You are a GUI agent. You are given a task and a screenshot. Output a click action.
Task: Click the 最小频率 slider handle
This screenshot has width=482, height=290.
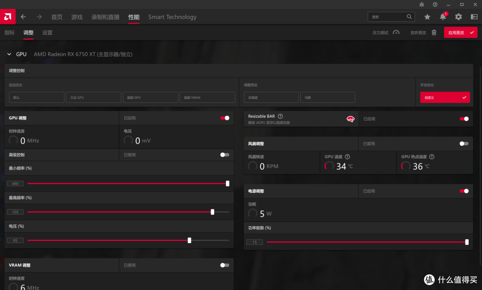click(x=228, y=183)
